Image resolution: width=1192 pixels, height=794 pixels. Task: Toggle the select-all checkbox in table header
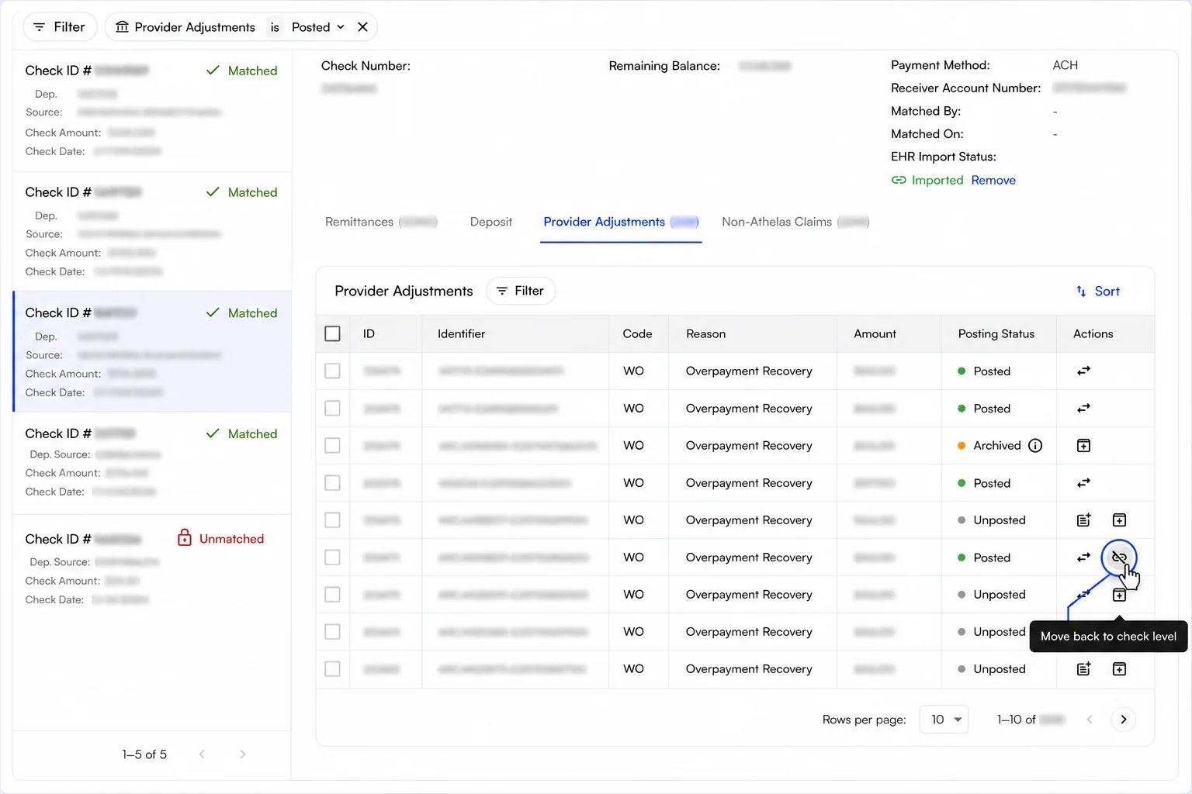[x=332, y=333]
